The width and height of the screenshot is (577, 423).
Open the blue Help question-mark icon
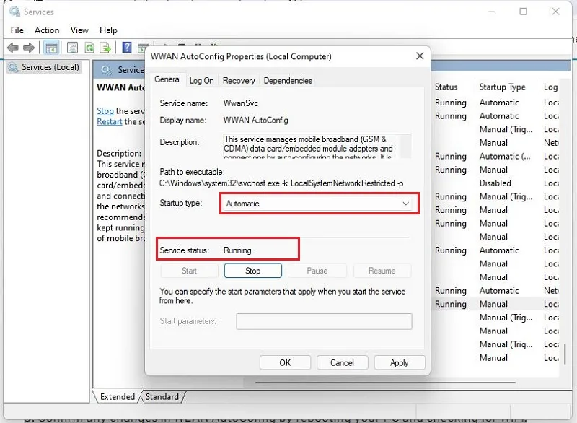tap(127, 48)
